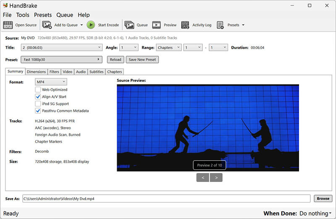Viewport: 336px width, 219px height.
Task: Click the Decomb filter text
Action: 42,151
